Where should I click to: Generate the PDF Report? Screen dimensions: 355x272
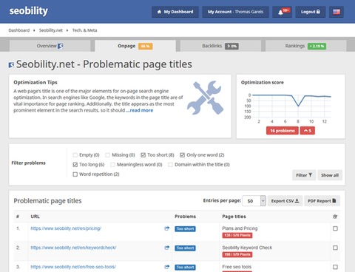click(x=322, y=201)
